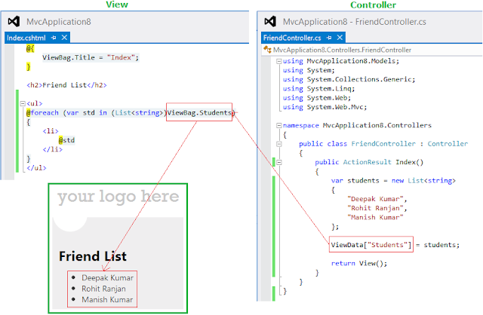
Task: Collapse the Index() method block
Action: [279, 162]
